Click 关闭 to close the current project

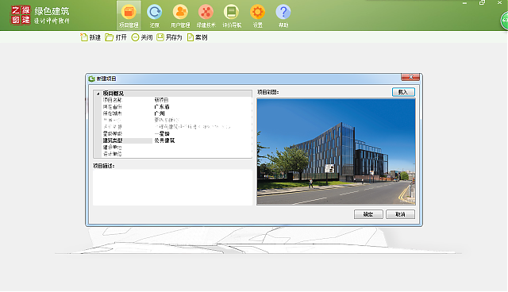point(142,37)
